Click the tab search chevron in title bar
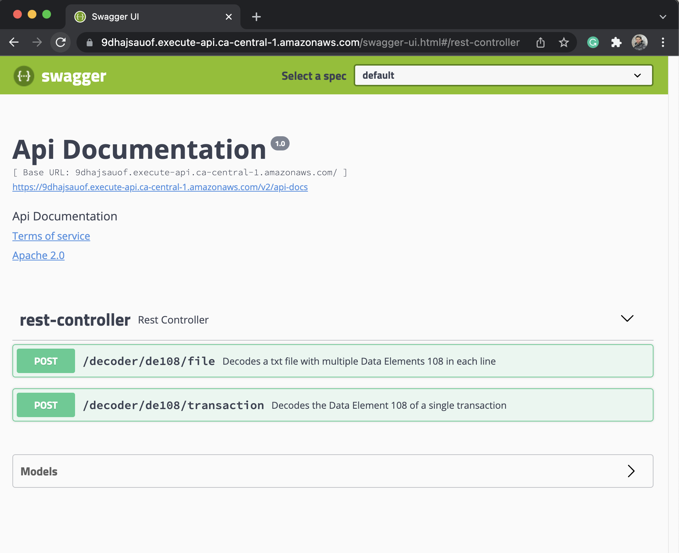 tap(663, 17)
